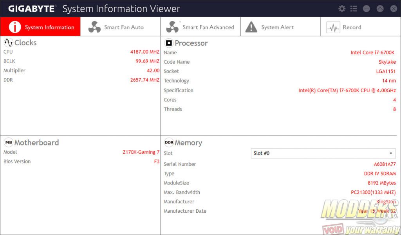Screen dimensions: 401x235
Task: Click the memory type DDR IV SDRAM
Action: point(380,174)
